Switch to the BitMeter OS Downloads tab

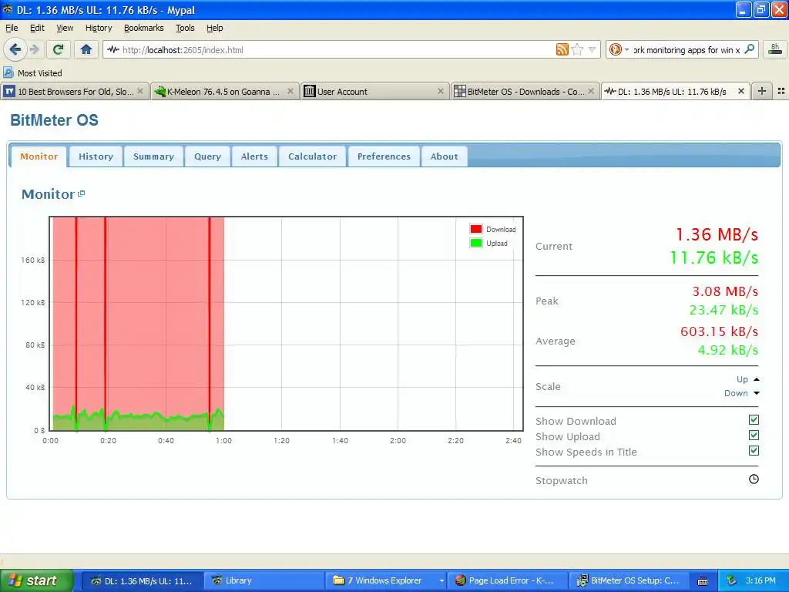point(525,92)
